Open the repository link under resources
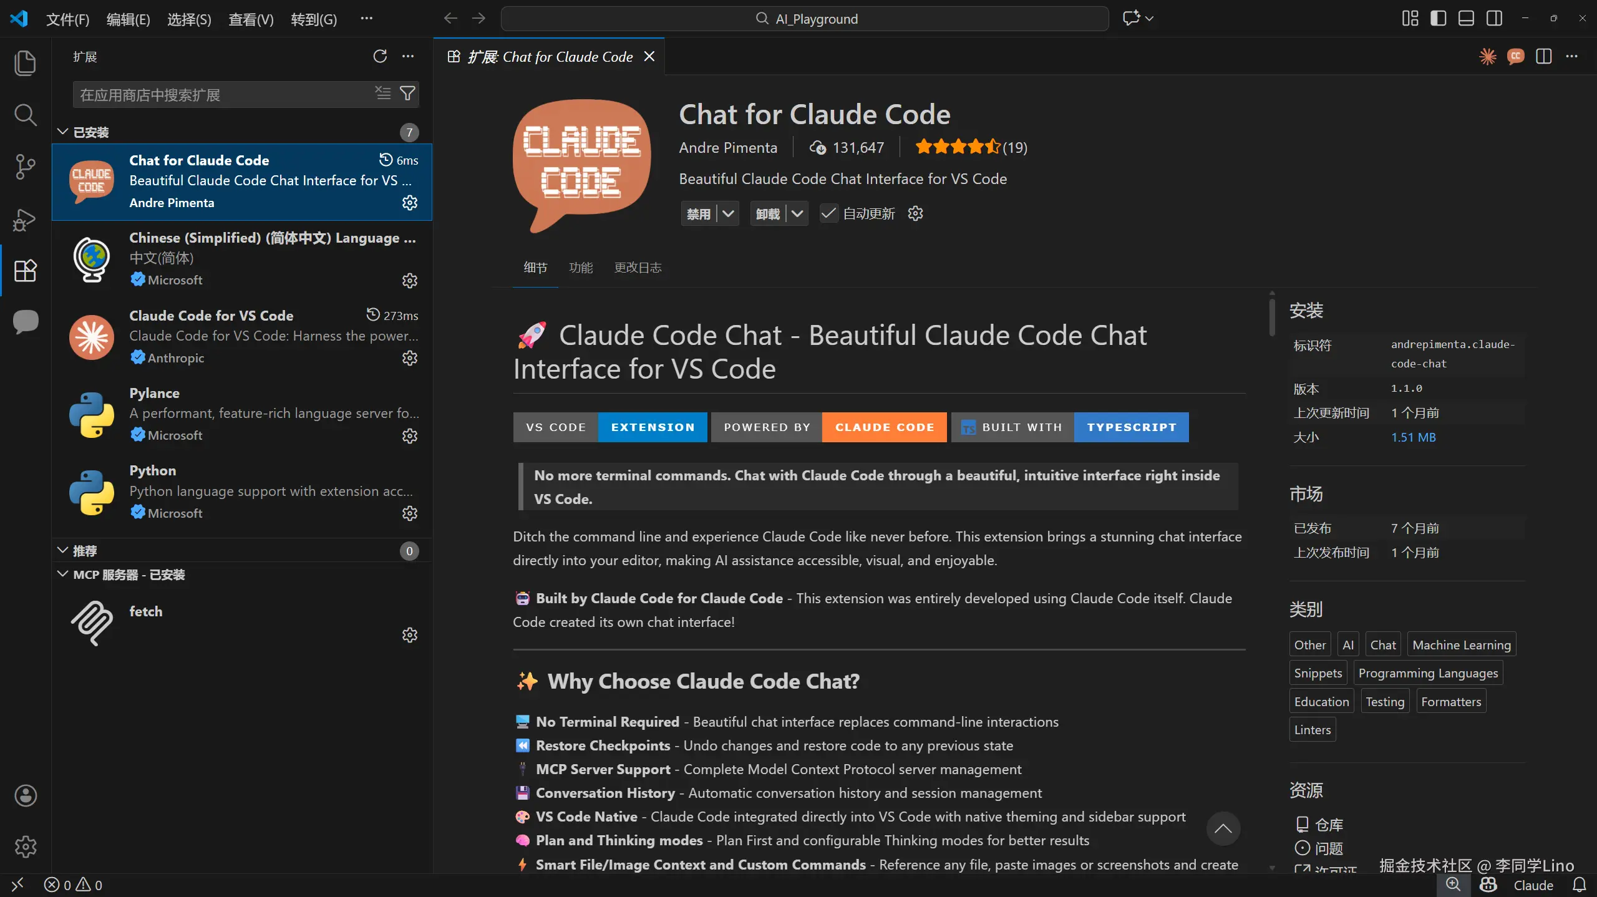 coord(1328,825)
